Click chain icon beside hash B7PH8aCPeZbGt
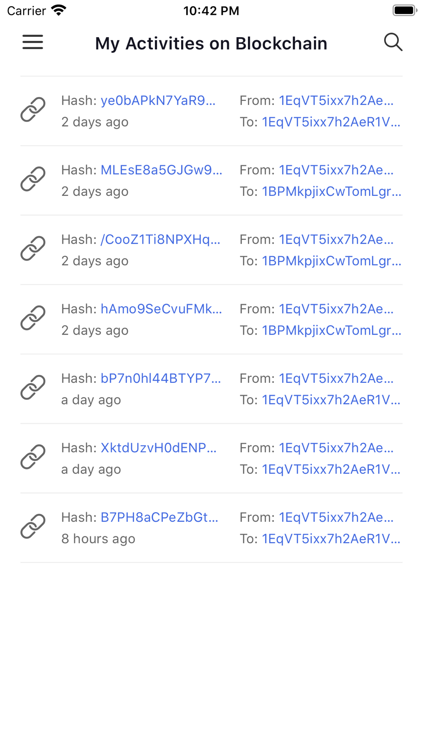This screenshot has height=752, width=423. click(x=33, y=526)
